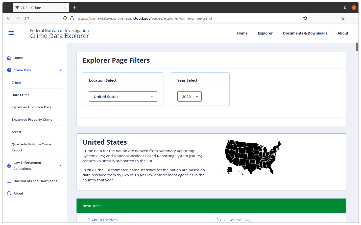Click the shield tracking protection icon

tap(65, 18)
